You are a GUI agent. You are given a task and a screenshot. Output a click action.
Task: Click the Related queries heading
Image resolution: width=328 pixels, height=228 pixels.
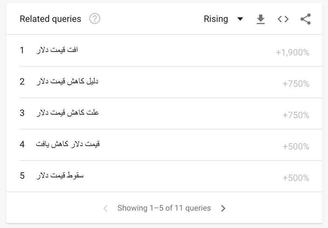50,19
